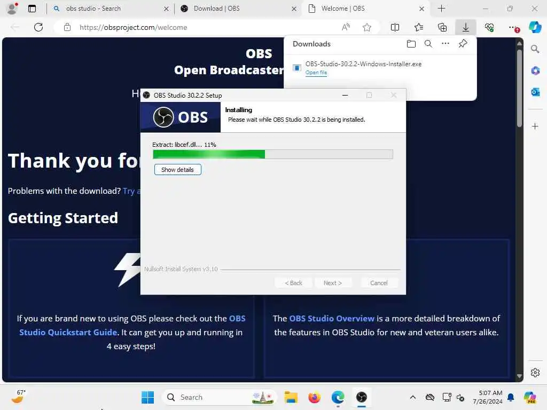The width and height of the screenshot is (547, 410).
Task: Toggle the Downloads toolbar icon
Action: point(466,27)
